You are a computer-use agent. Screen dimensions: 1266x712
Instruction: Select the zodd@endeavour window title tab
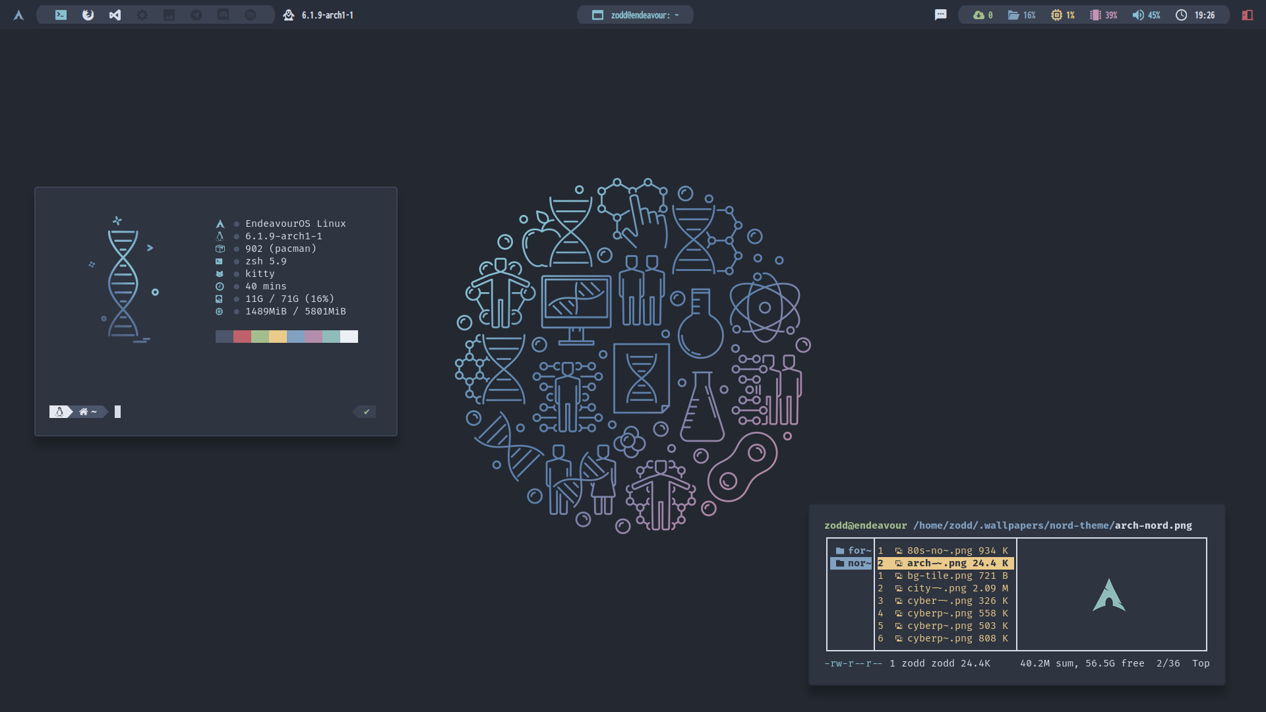pyautogui.click(x=635, y=15)
